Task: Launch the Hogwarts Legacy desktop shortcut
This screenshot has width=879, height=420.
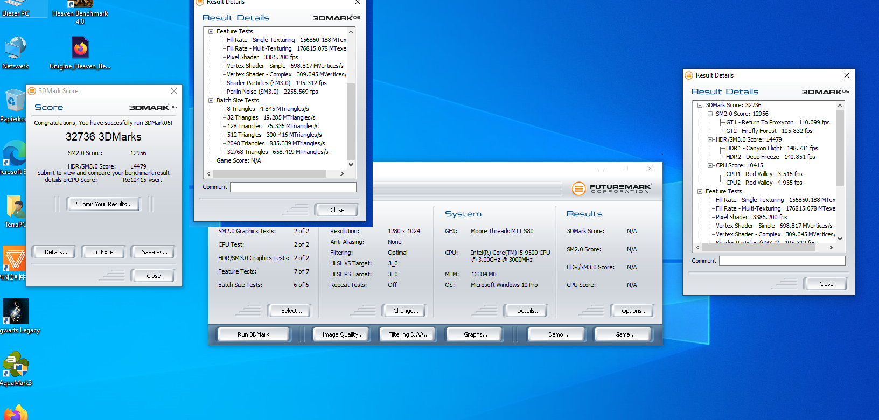Action: tap(16, 317)
